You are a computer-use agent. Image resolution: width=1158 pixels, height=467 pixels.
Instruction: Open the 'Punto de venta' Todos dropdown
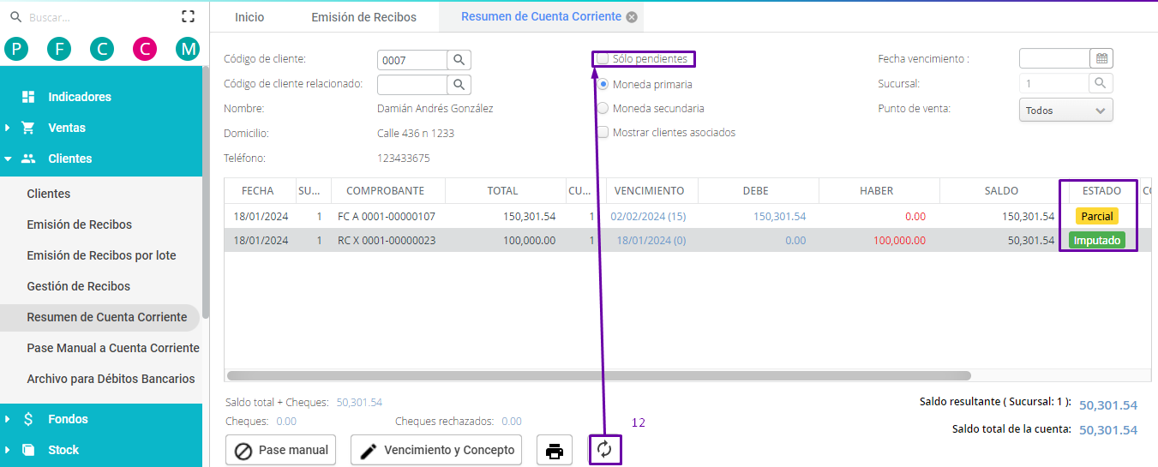click(x=1065, y=110)
